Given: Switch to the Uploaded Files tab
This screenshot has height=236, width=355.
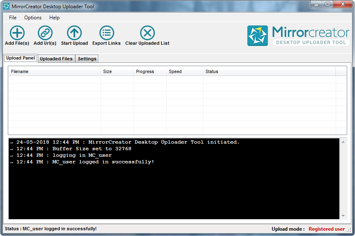Looking at the screenshot, I should pos(56,59).
